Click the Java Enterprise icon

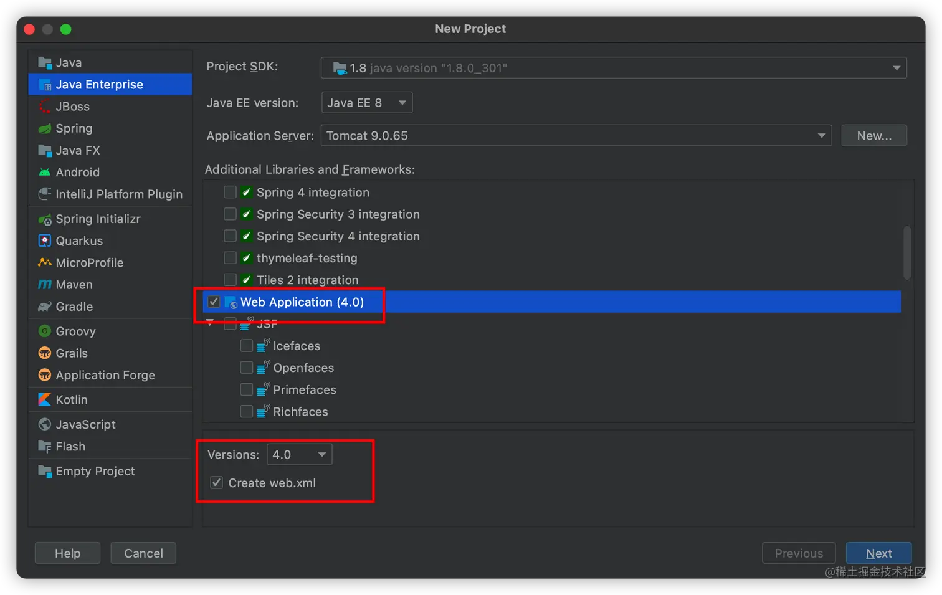pos(45,84)
